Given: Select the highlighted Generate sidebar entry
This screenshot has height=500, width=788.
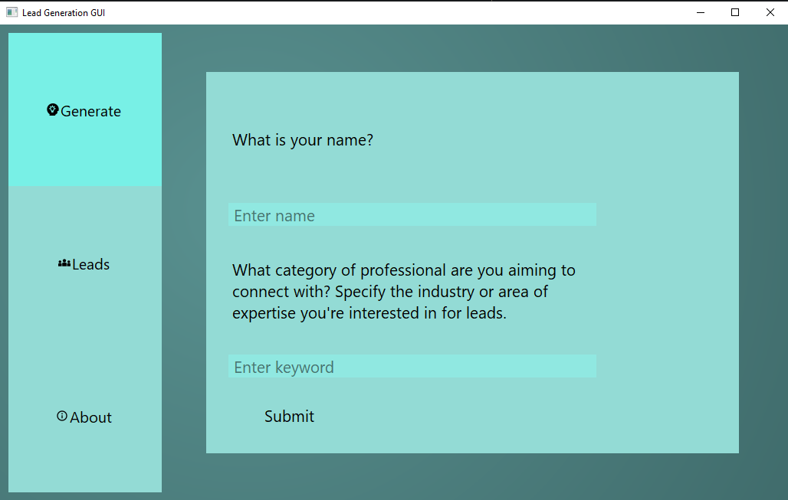Looking at the screenshot, I should 84,110.
